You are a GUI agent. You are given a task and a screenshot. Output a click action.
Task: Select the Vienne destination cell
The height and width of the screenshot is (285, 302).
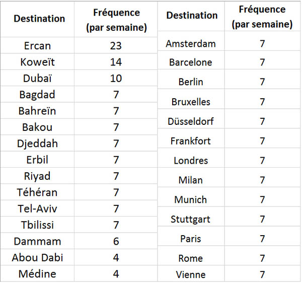[x=191, y=275]
